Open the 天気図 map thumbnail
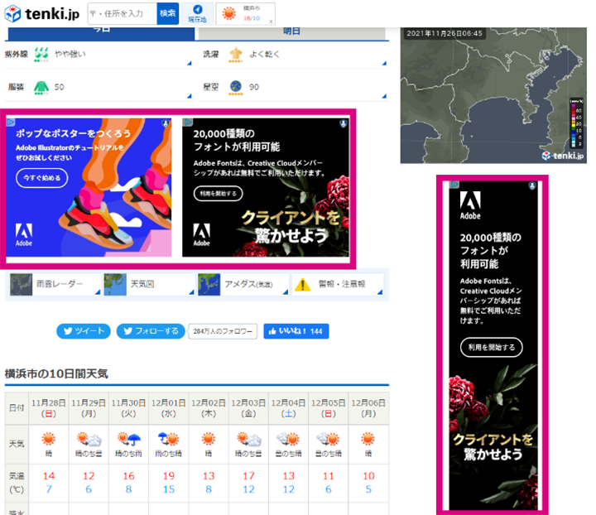 point(115,284)
